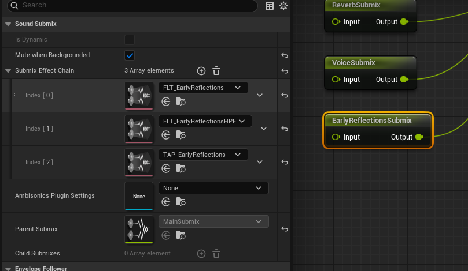Open the TAP_EarlyReflections asset dropdown
The height and width of the screenshot is (271, 468).
pyautogui.click(x=203, y=155)
